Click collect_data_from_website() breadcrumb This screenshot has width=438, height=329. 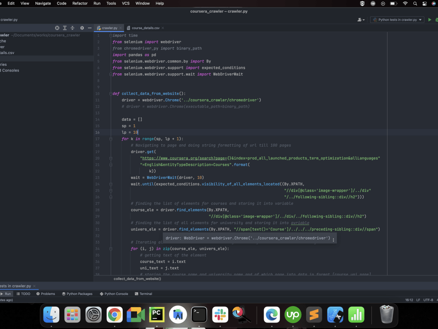138,279
